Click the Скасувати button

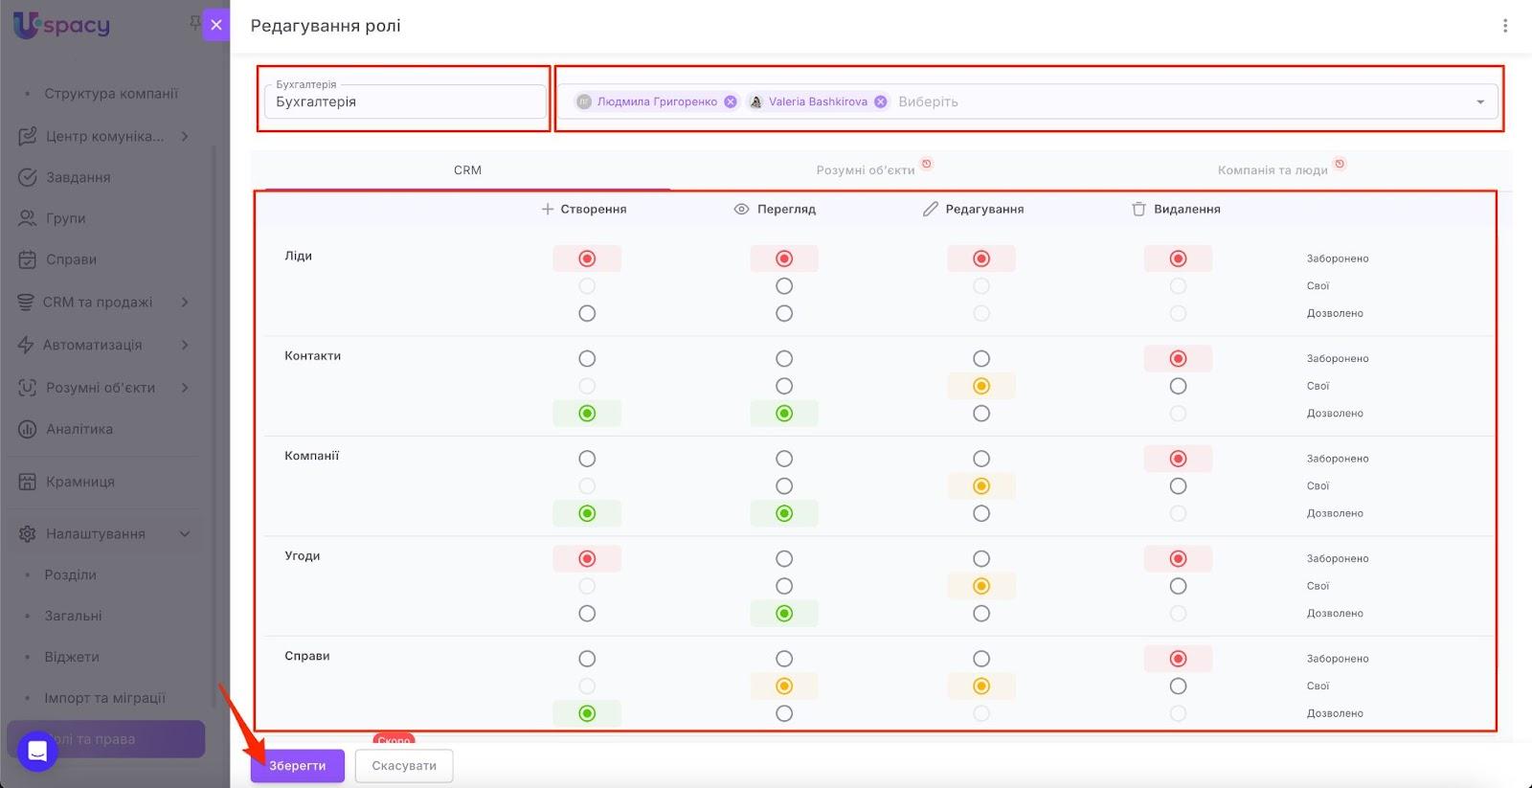point(404,766)
